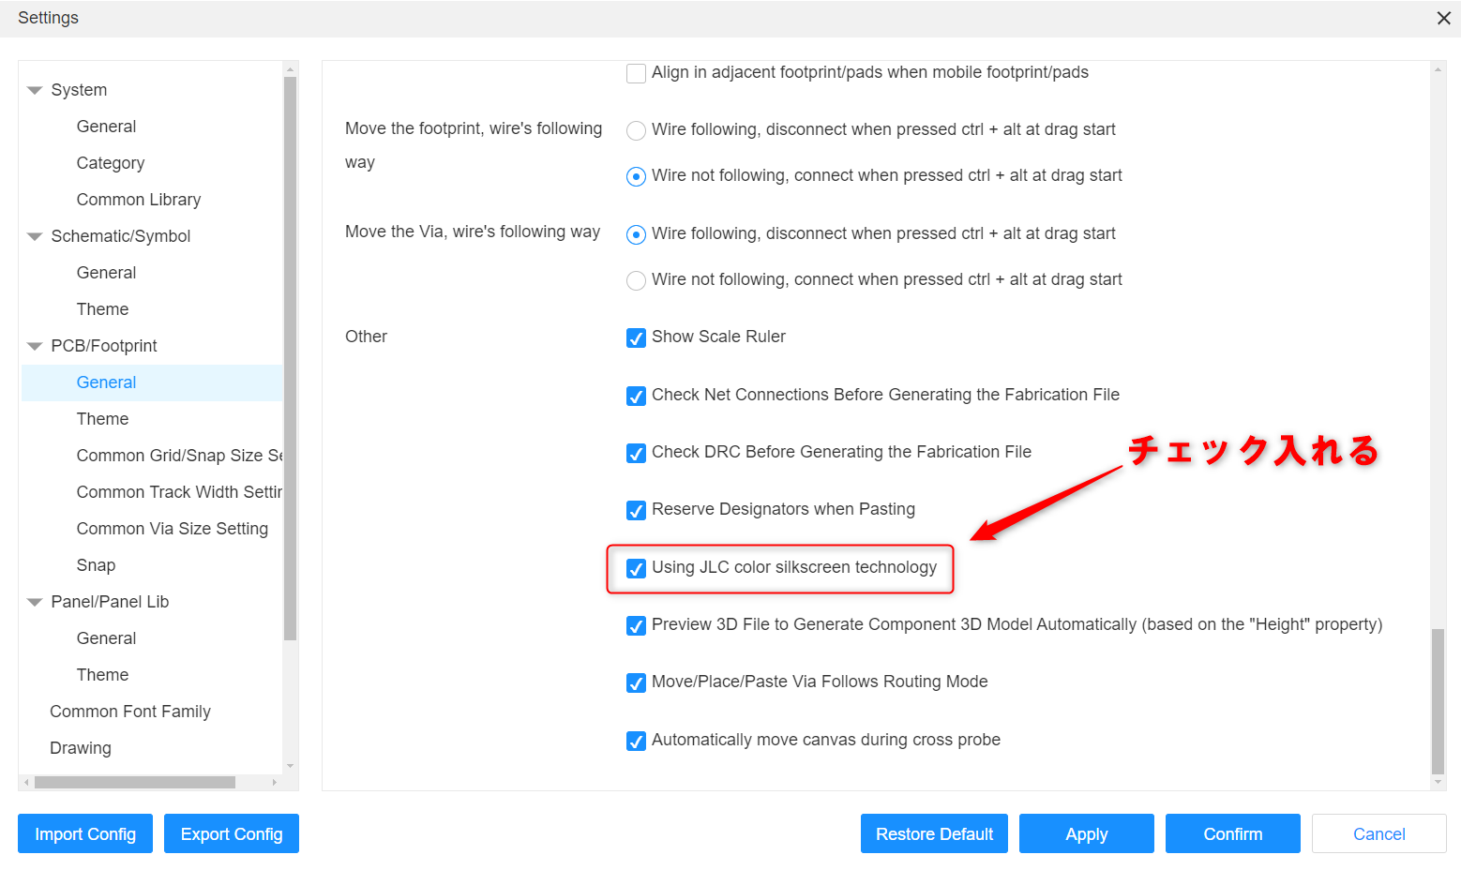The width and height of the screenshot is (1461, 870).
Task: Close the Settings dialog with X
Action: pos(1443,19)
